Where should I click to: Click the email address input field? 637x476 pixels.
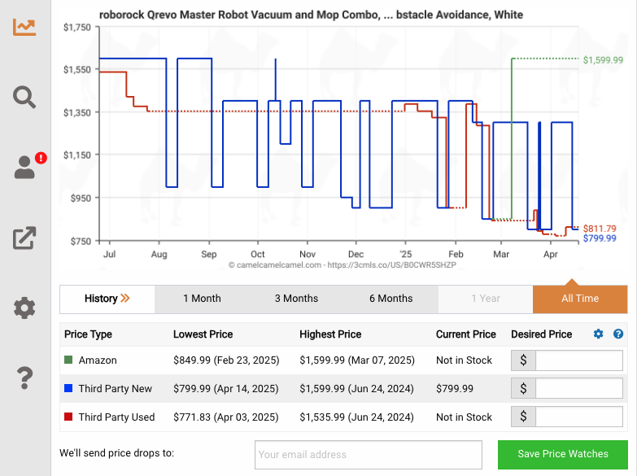368,455
